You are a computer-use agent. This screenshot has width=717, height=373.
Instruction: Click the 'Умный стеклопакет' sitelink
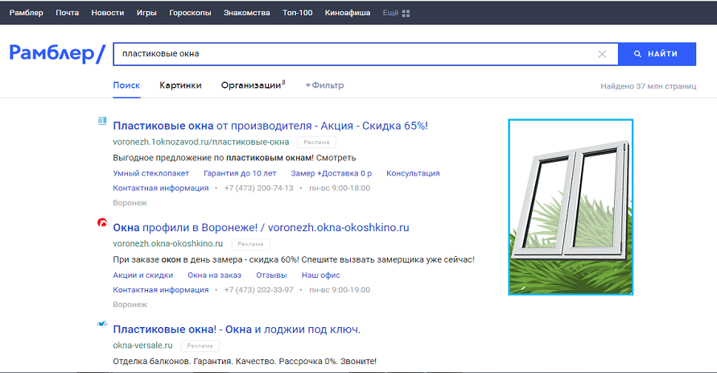[x=151, y=173]
